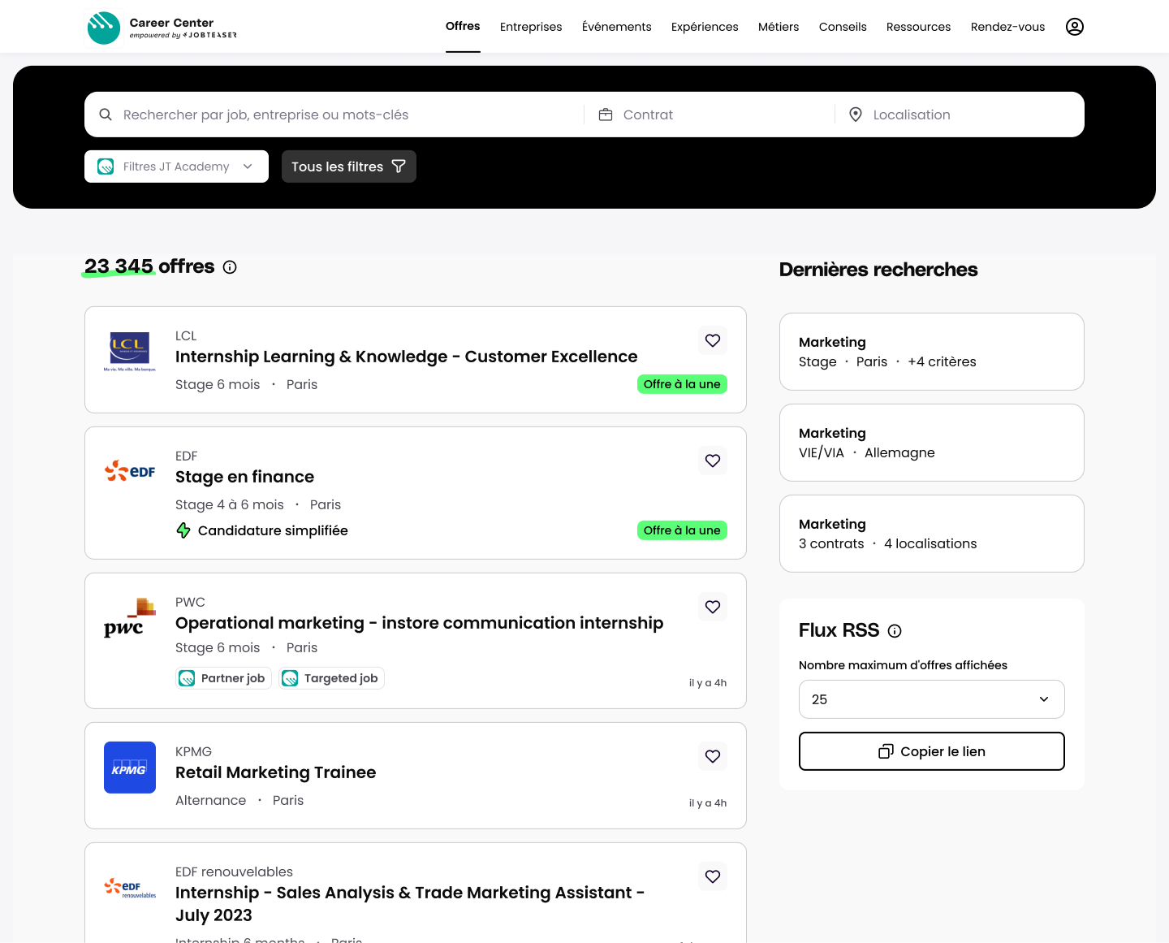
Task: Click the copy icon on Copier le lien
Action: (x=886, y=751)
